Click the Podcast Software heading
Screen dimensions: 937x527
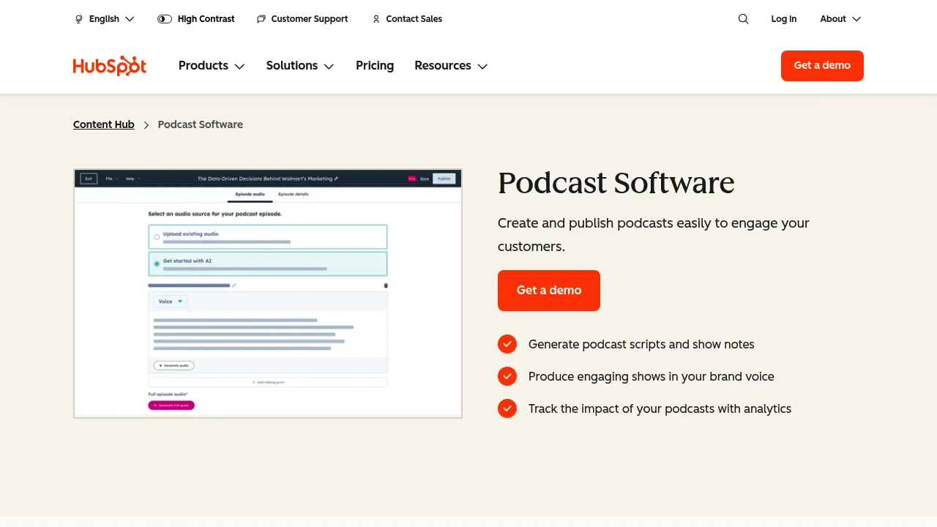point(616,183)
